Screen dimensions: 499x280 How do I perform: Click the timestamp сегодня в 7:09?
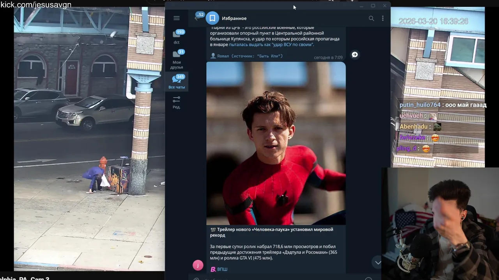[x=328, y=58]
